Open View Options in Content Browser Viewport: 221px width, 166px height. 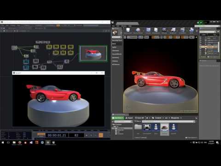191,137
